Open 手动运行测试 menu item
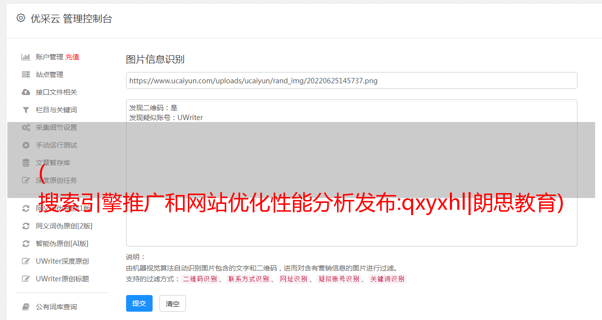Viewport: 602px width, 320px height. point(56,145)
